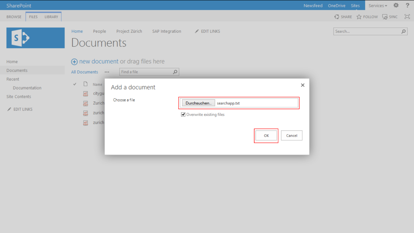Switch to the BROWSE ribbon tab
414x233 pixels.
coord(14,17)
